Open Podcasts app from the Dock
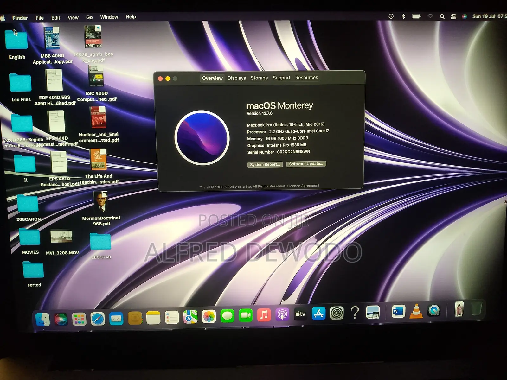Screen dimensions: 507x380 coord(282,314)
